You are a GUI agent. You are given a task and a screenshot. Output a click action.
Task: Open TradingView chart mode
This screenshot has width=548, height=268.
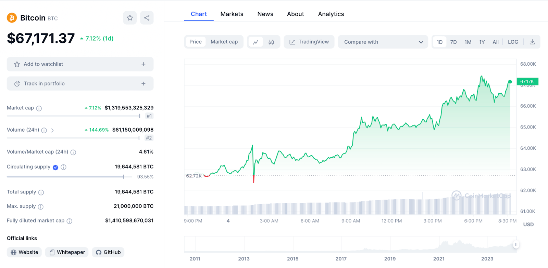point(309,42)
